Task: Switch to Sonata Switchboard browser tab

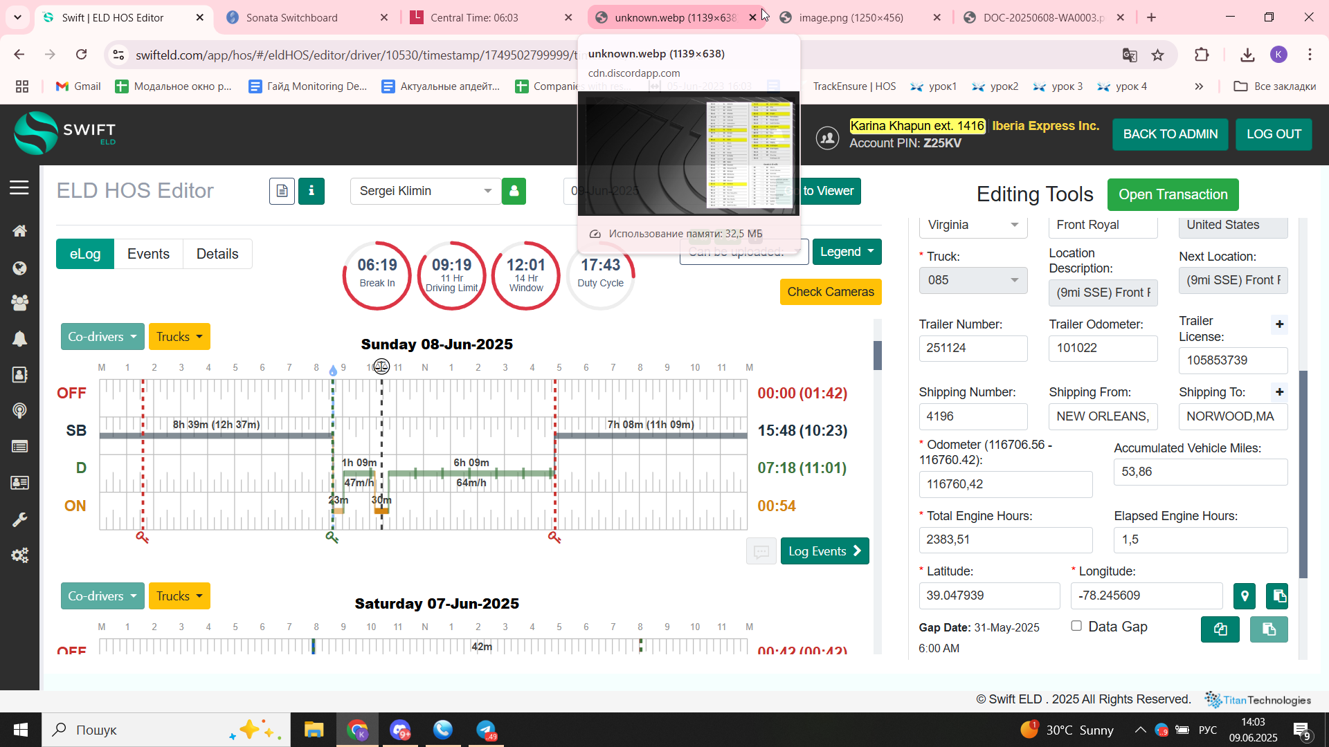Action: pos(308,17)
